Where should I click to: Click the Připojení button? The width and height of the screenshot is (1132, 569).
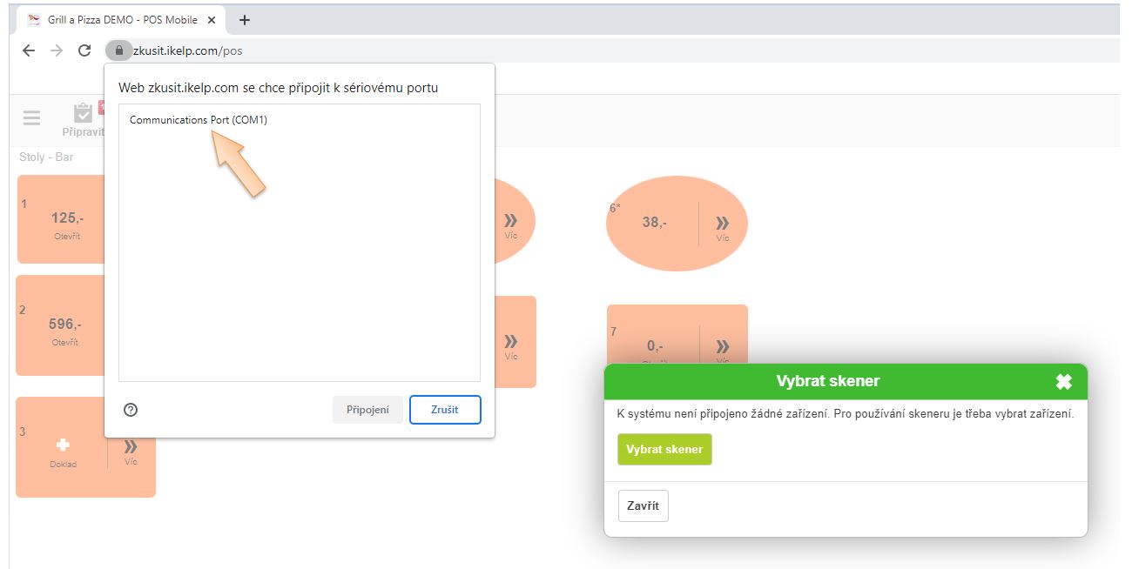(367, 410)
